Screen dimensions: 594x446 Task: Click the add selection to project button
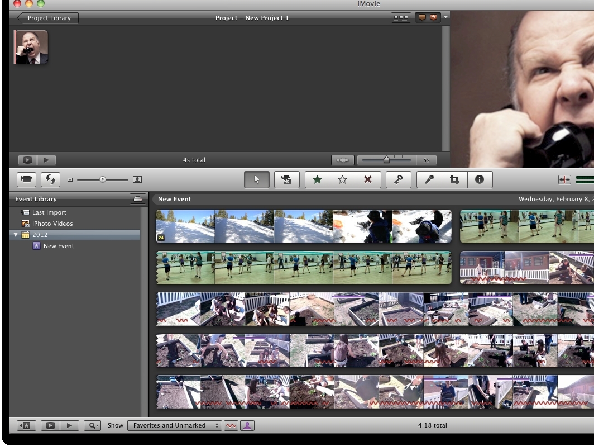(x=287, y=179)
